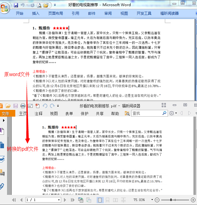The image size is (197, 205).
Task: Switch to continuous page view mode
Action: (107, 200)
